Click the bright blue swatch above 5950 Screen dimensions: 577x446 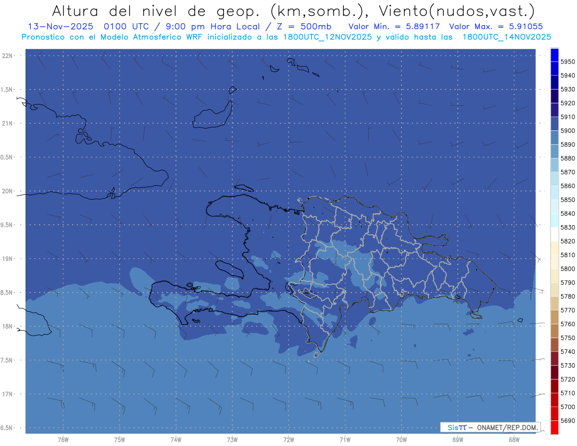click(x=554, y=55)
